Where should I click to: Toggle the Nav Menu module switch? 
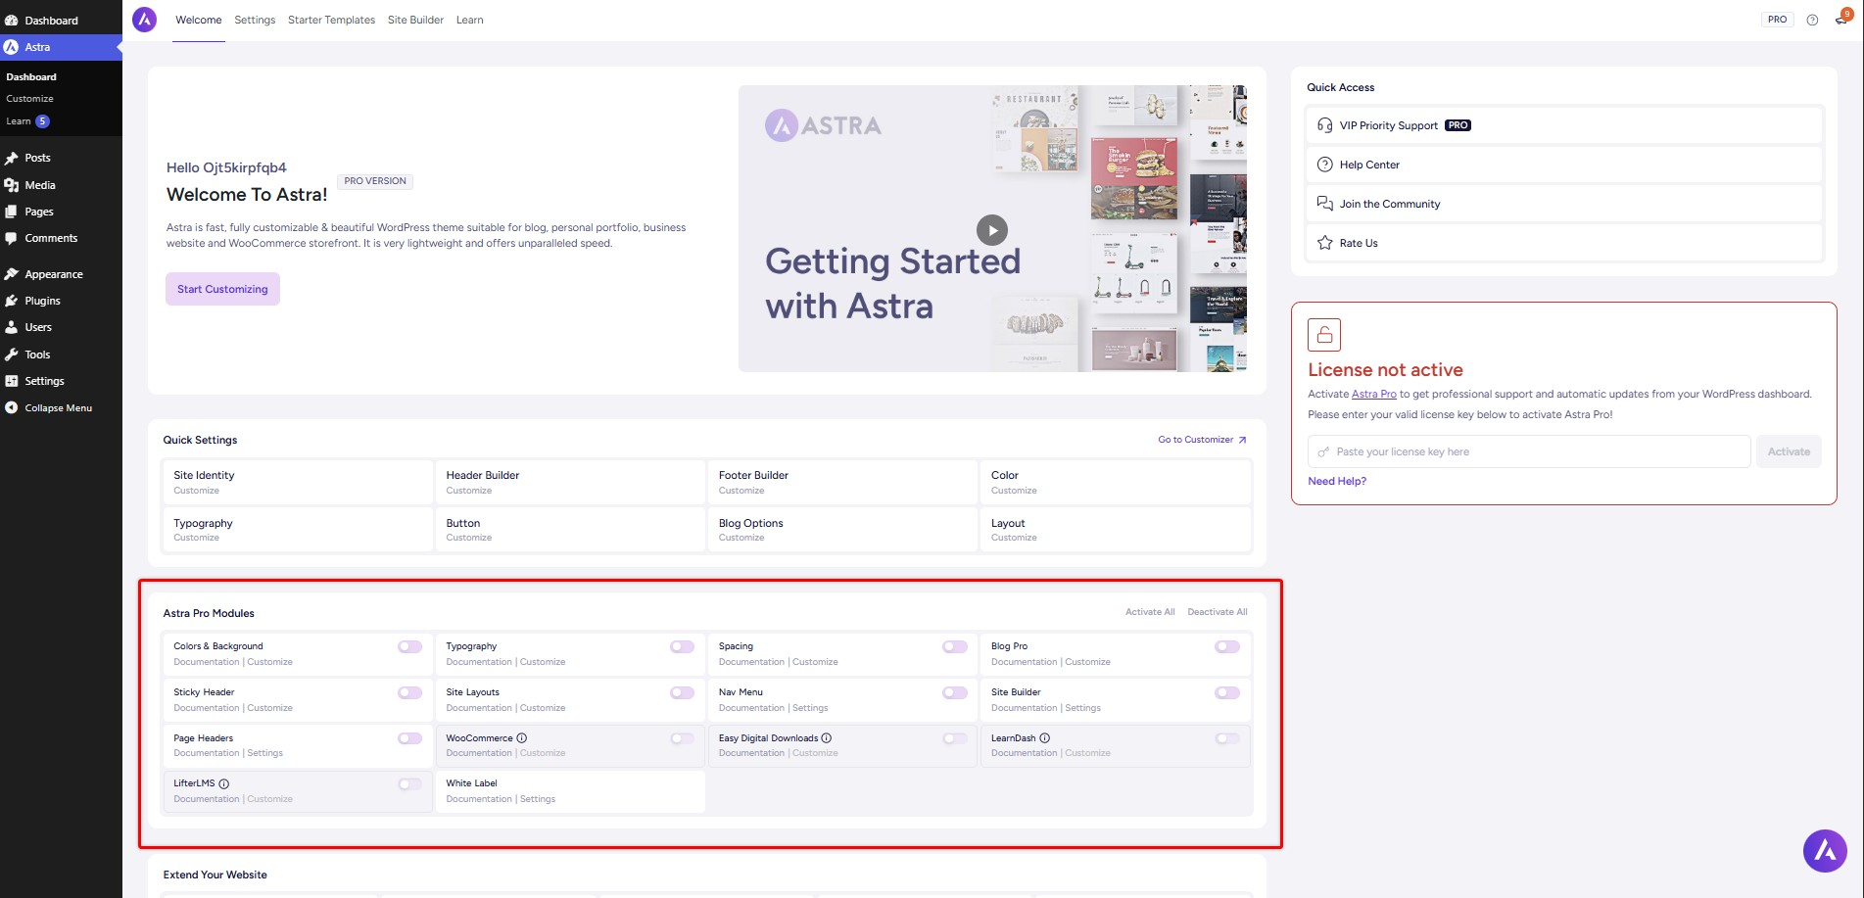pyautogui.click(x=955, y=692)
